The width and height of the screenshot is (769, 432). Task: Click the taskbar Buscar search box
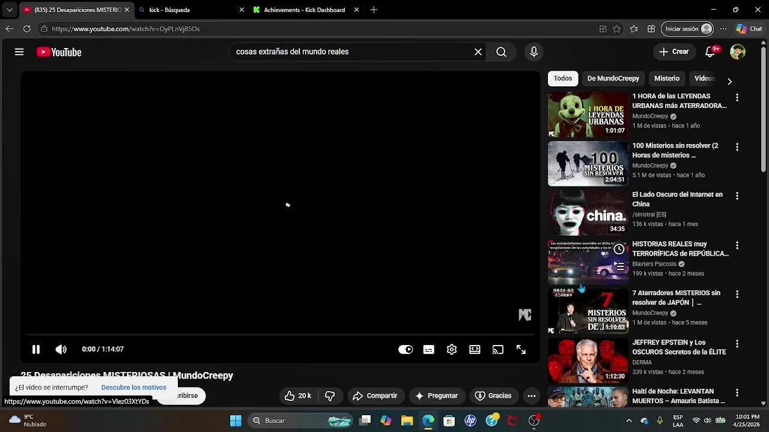302,421
